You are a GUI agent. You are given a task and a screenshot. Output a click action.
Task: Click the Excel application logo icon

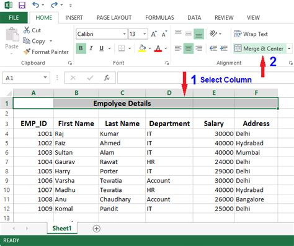[x=8, y=5]
